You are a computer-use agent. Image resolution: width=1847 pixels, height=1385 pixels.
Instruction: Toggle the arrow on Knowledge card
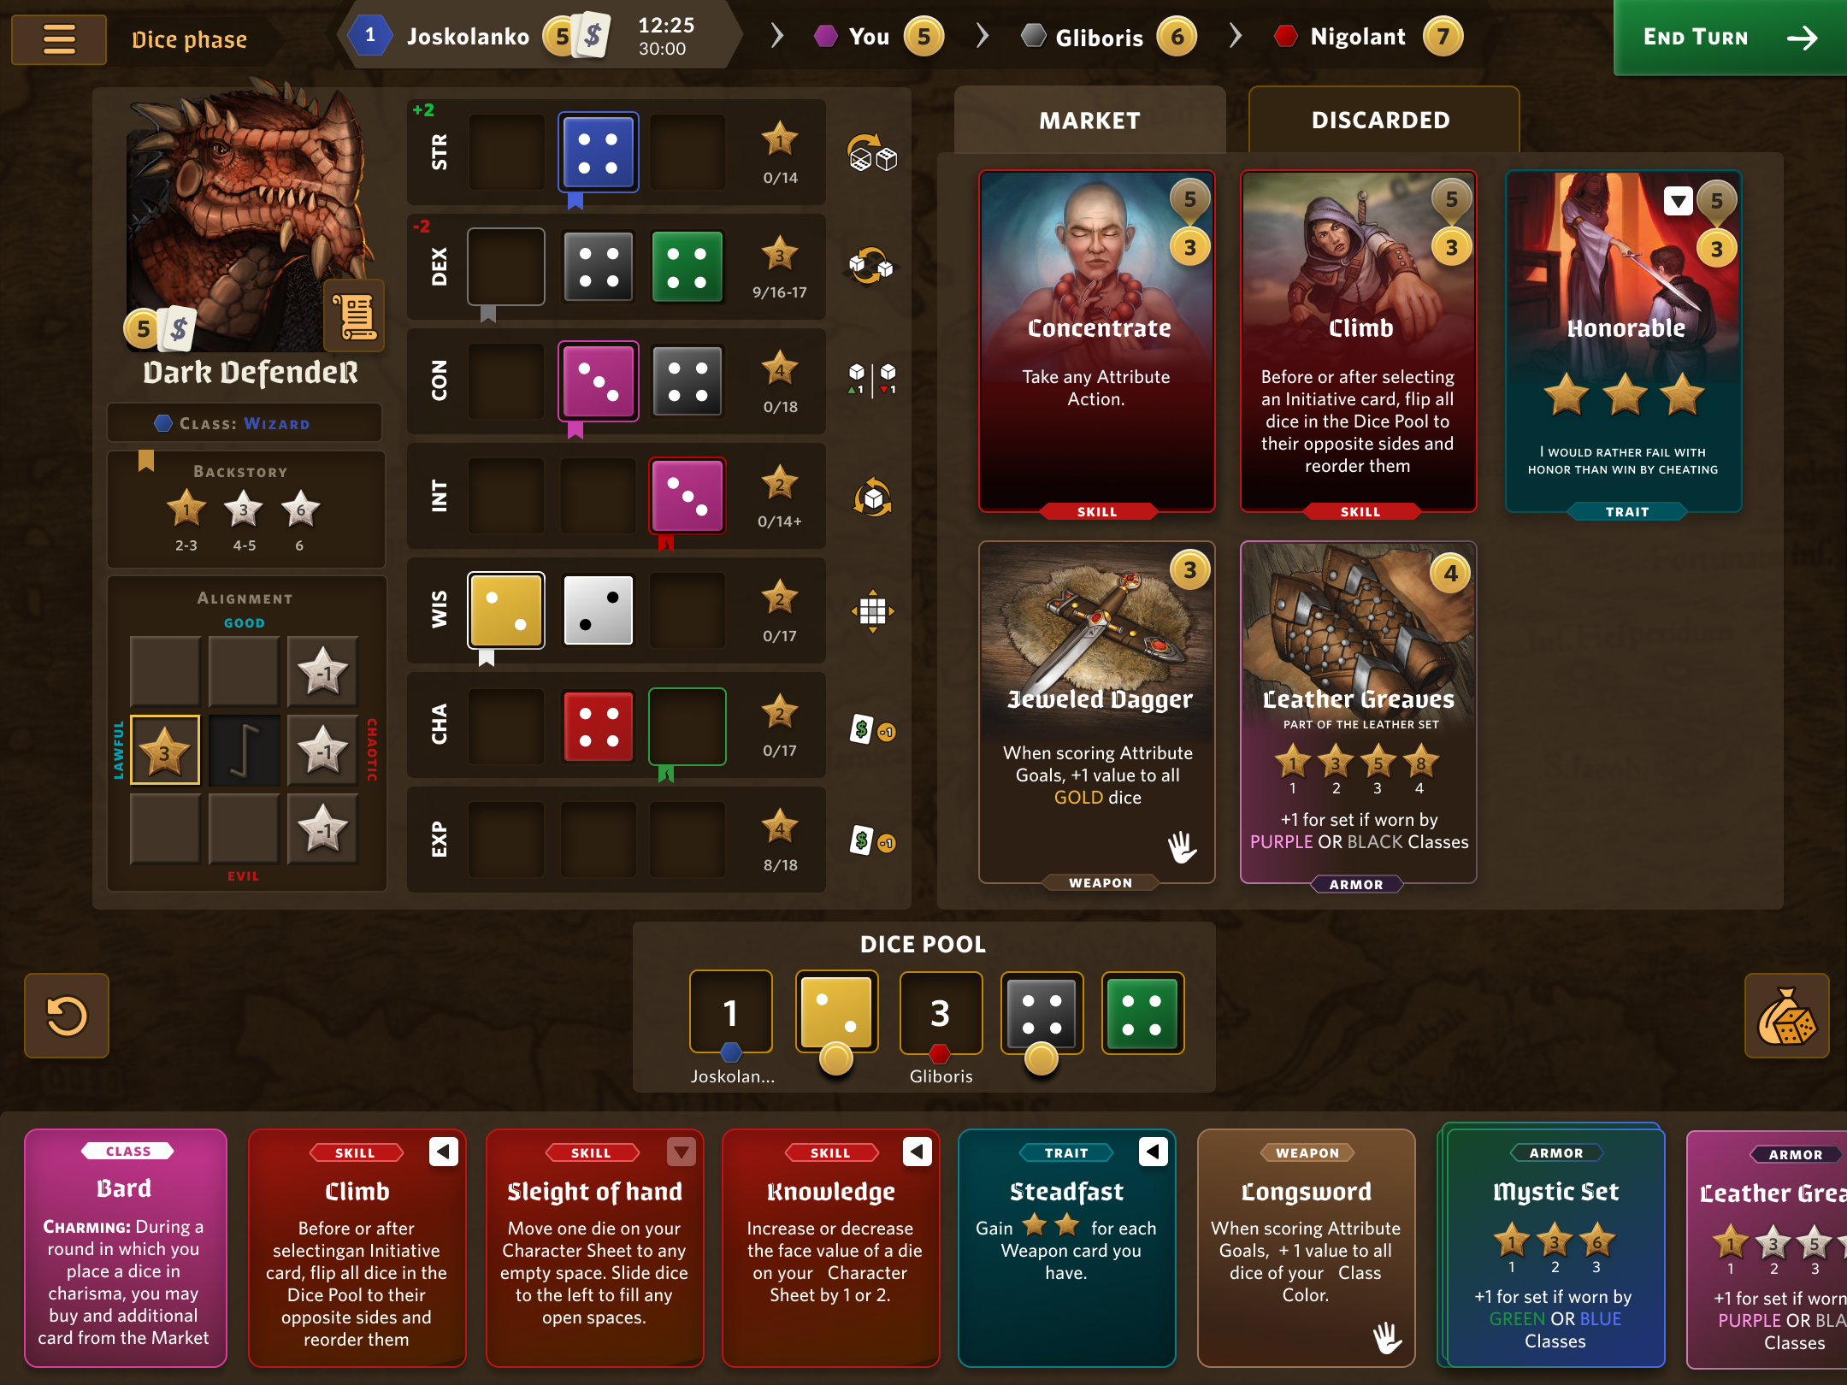(917, 1152)
